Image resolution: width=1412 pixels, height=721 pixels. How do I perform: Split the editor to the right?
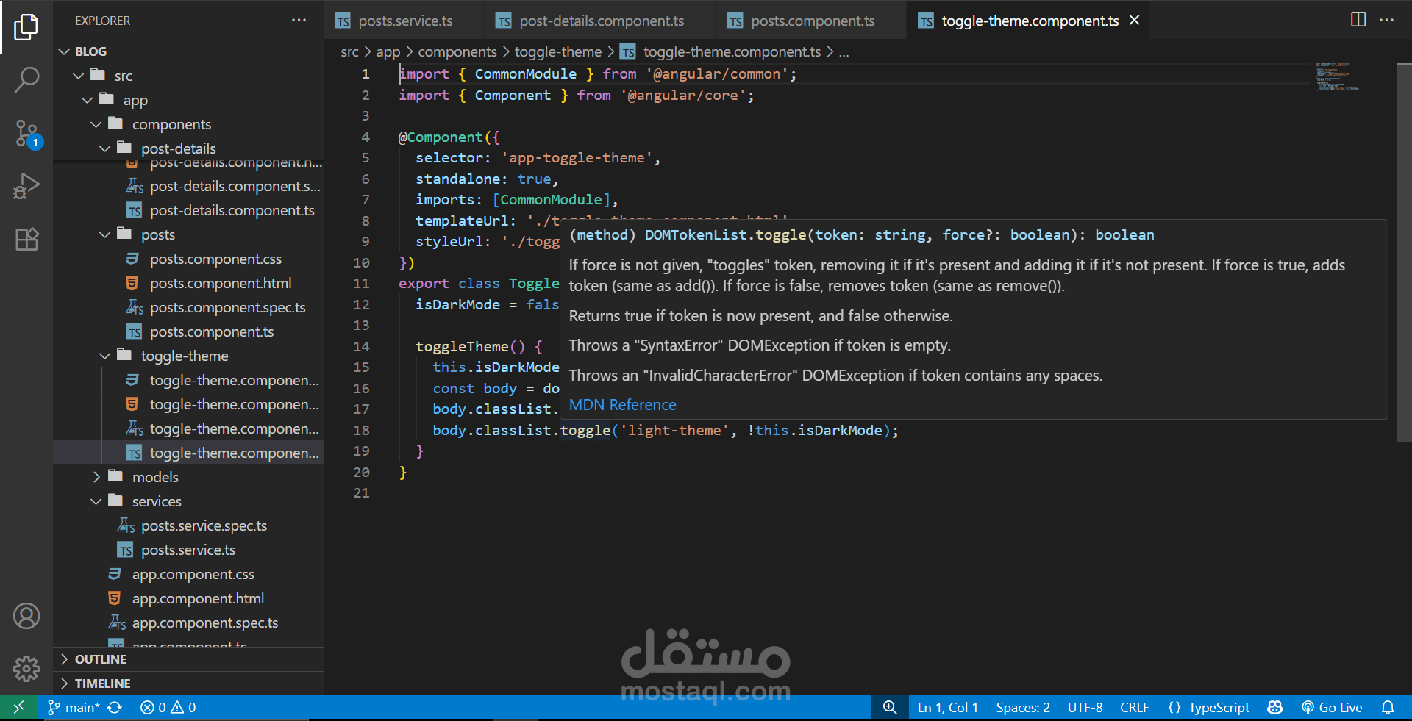click(1358, 20)
